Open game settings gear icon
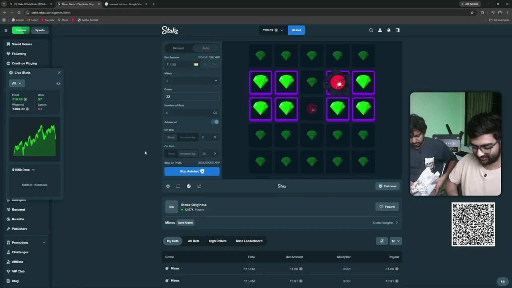Image resolution: width=512 pixels, height=288 pixels. click(x=168, y=186)
